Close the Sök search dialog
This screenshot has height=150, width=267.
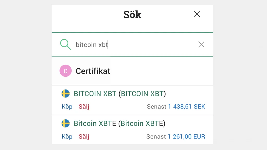coord(197,14)
